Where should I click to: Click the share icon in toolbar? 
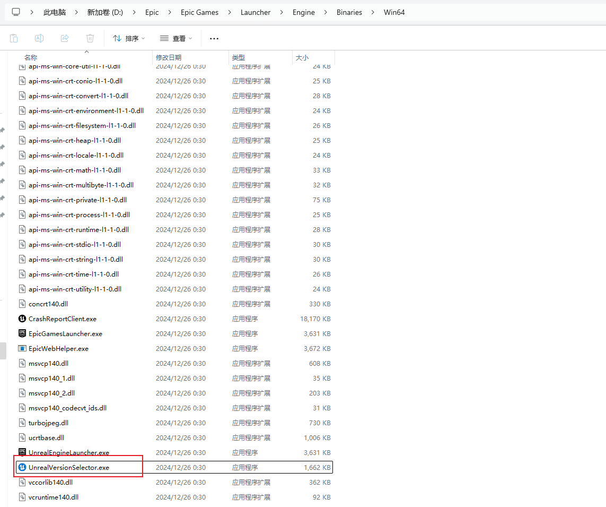pos(65,38)
